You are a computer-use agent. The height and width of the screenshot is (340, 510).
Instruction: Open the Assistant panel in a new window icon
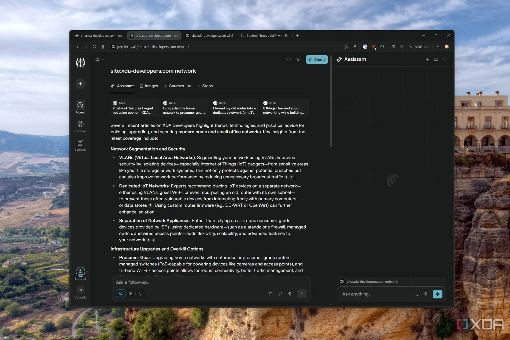pos(445,60)
